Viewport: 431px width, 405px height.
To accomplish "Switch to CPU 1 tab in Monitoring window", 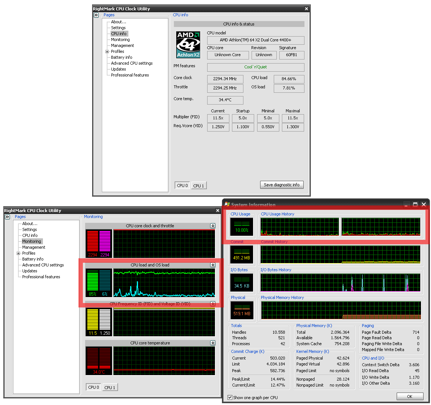I will click(x=110, y=387).
